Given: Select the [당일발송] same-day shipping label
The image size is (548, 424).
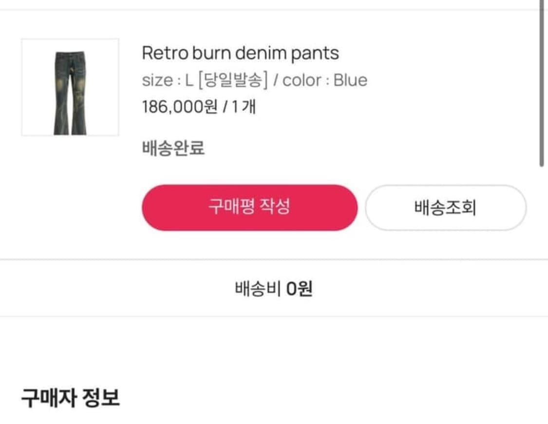Looking at the screenshot, I should (232, 80).
